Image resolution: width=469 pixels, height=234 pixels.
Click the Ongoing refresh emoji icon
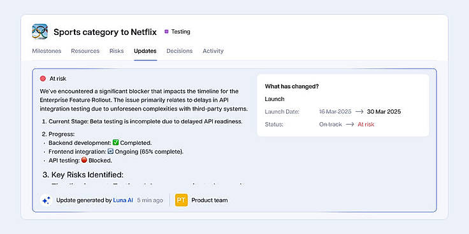pos(110,151)
